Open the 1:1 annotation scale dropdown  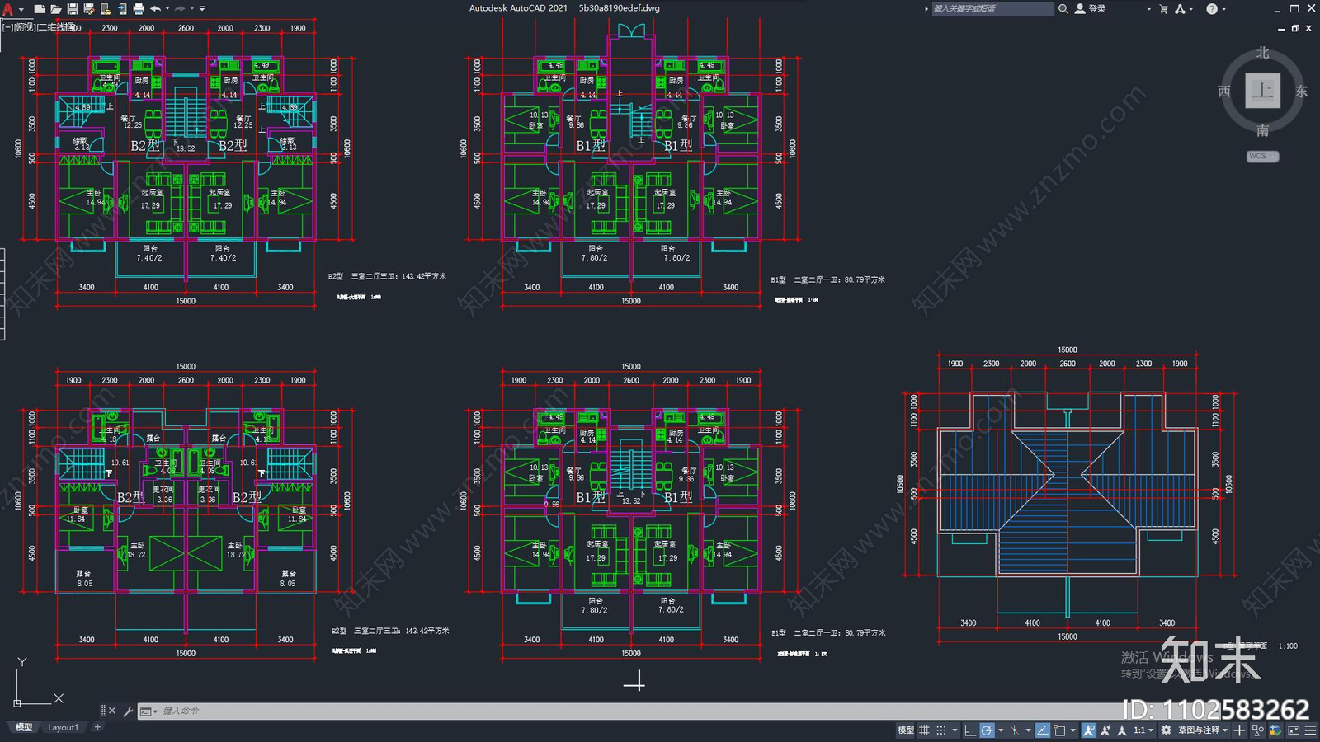(1143, 730)
